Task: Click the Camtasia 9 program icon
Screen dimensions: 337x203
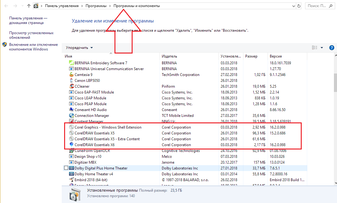Action: coord(71,75)
